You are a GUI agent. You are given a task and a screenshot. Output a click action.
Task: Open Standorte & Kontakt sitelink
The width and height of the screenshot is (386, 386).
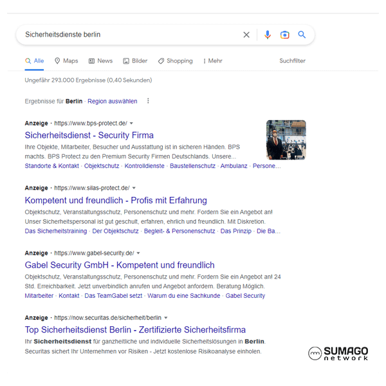(x=51, y=166)
